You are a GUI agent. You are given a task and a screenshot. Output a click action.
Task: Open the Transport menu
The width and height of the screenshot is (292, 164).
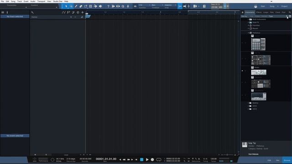41,1
